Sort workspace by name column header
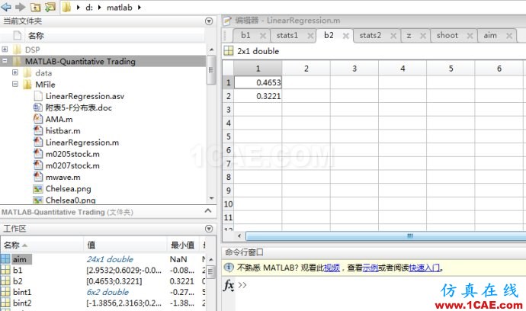The width and height of the screenshot is (526, 311). [x=42, y=245]
